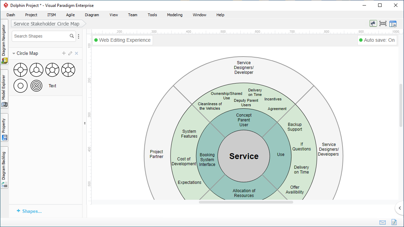Select the Deputy Parent Users label

pos(246,103)
